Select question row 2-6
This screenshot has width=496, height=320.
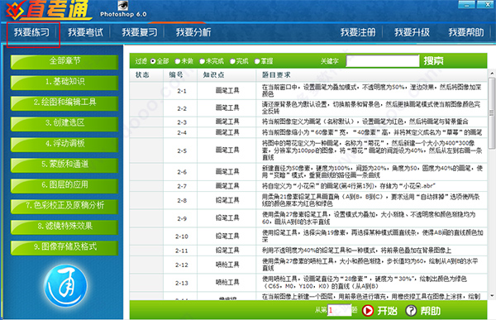[x=308, y=172]
